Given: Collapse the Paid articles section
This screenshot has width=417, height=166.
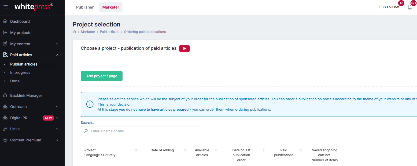Looking at the screenshot, I should coord(57,55).
